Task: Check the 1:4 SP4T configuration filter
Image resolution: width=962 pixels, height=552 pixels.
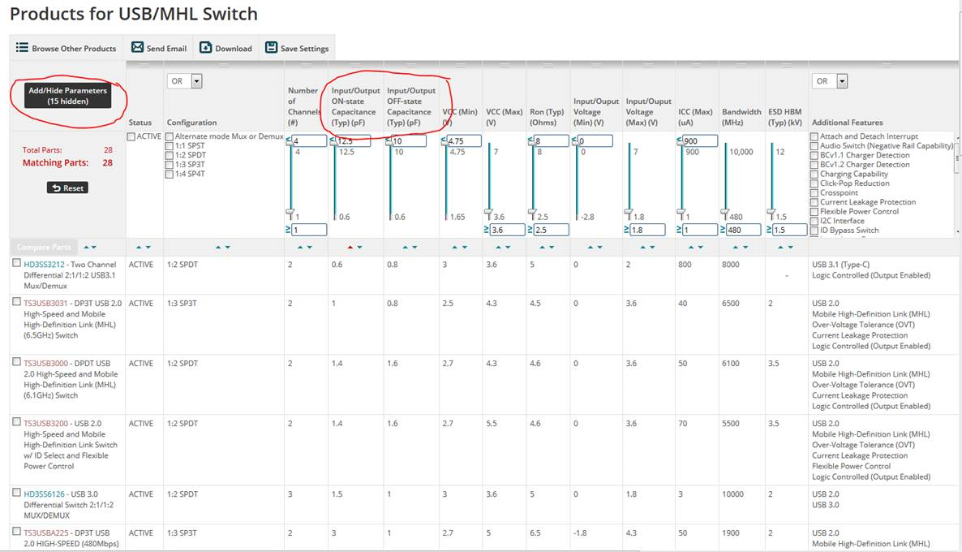Action: click(x=170, y=175)
